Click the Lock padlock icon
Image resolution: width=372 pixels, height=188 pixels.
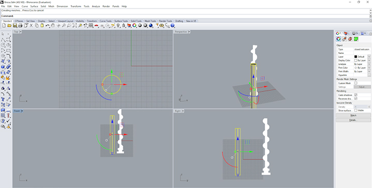tap(123, 26)
